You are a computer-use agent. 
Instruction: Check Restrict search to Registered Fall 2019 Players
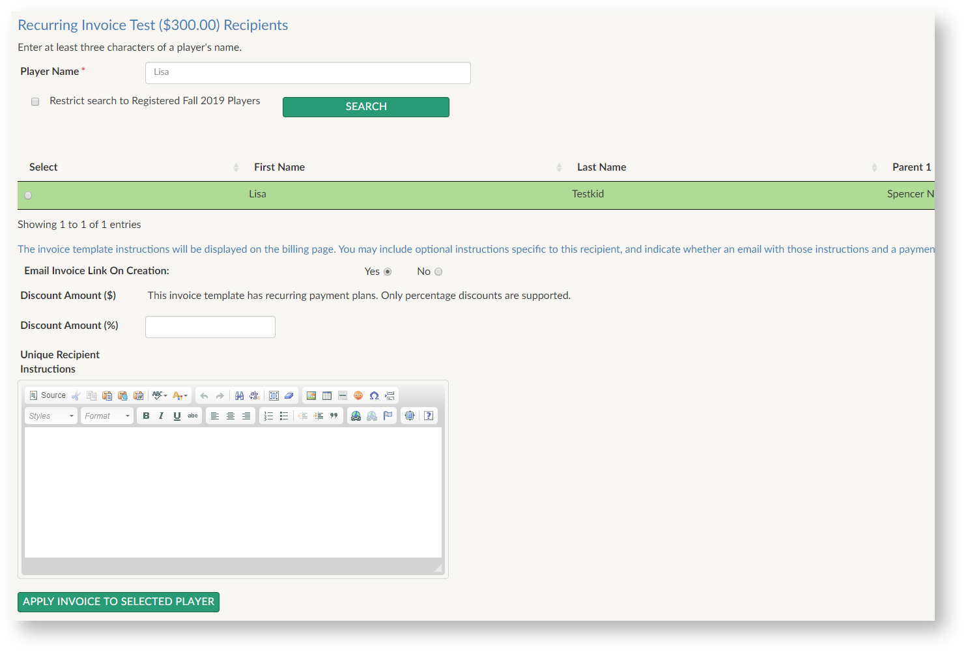click(x=35, y=102)
